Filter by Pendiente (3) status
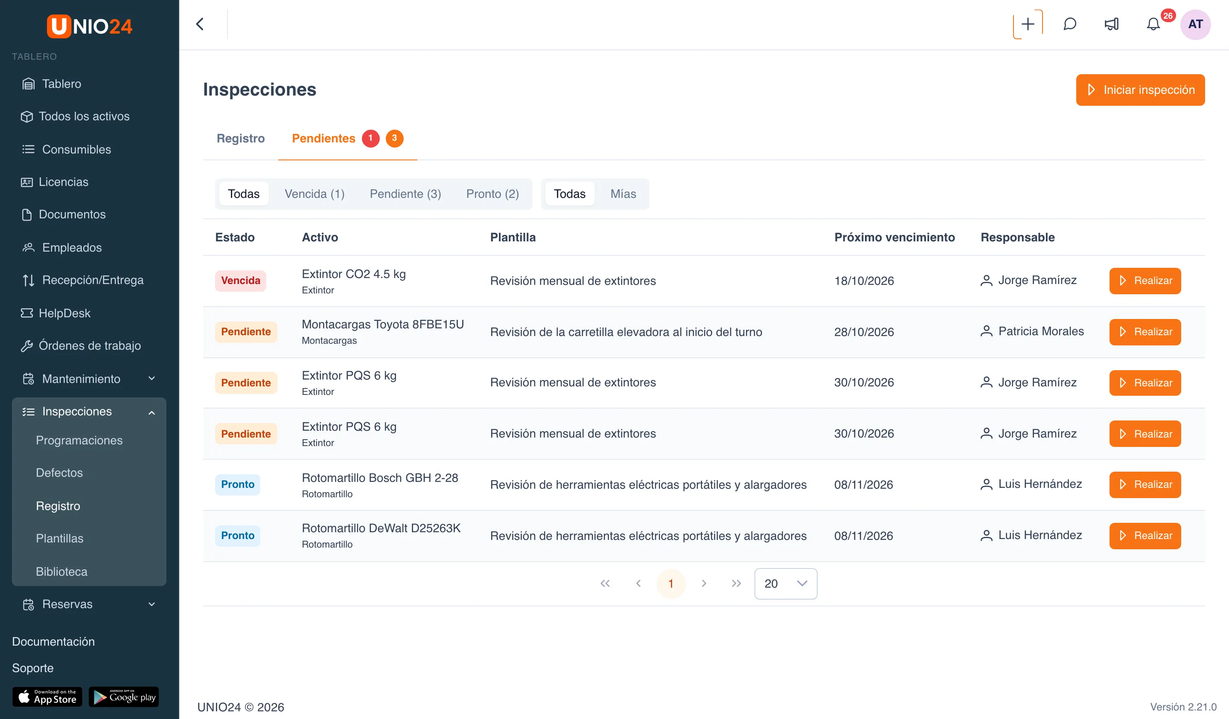Viewport: 1229px width, 719px height. pyautogui.click(x=405, y=194)
